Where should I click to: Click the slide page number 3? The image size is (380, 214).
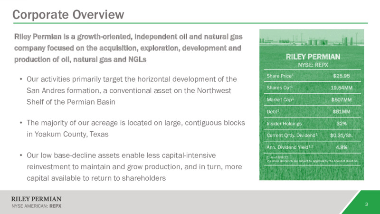(x=366, y=204)
